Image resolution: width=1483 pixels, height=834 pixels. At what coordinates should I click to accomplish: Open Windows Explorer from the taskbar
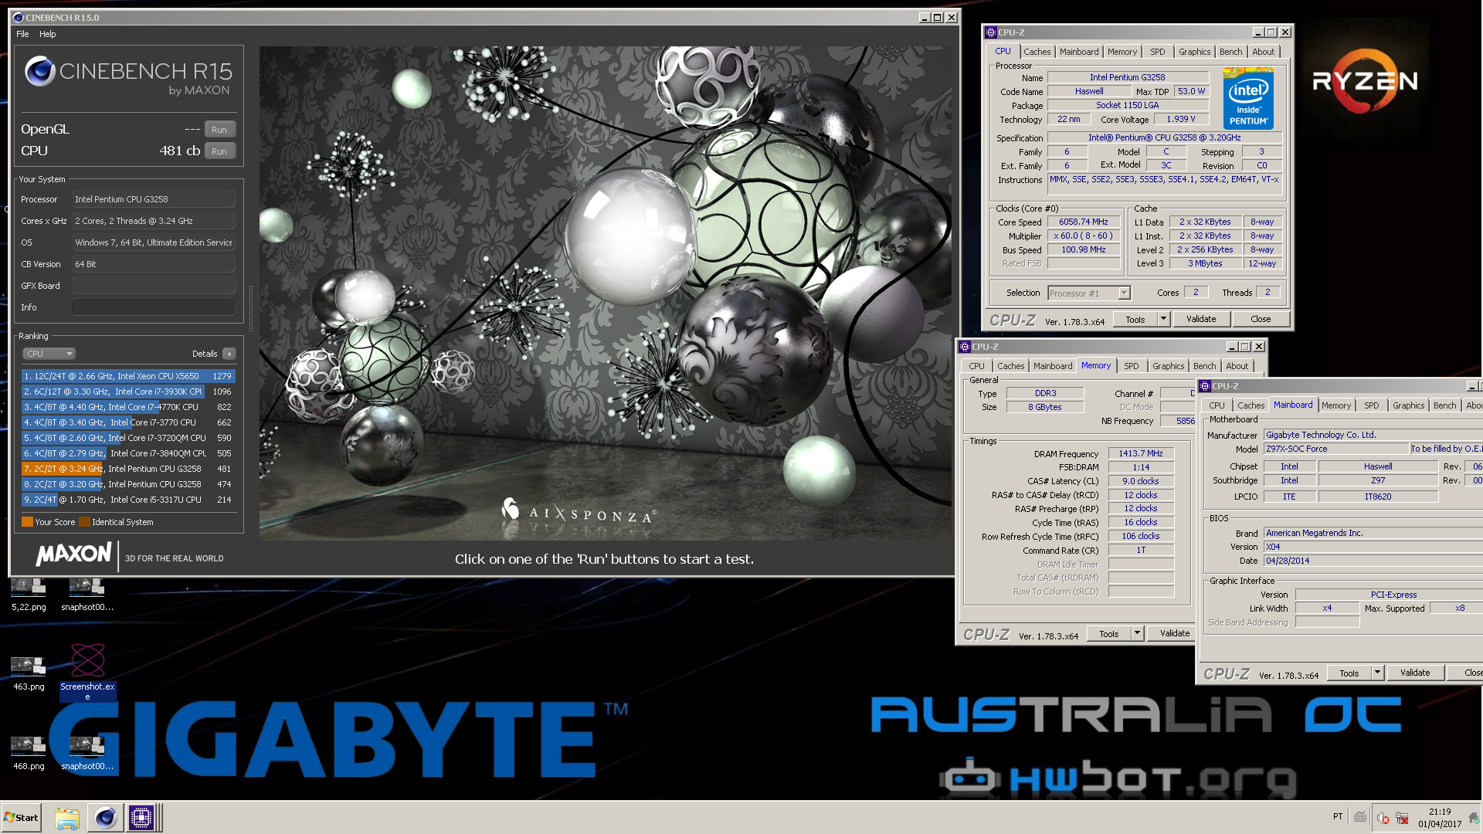(x=67, y=818)
